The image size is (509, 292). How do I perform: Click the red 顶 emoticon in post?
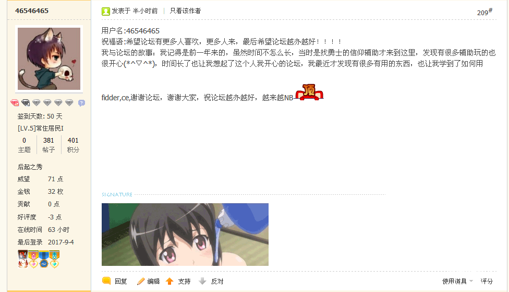[309, 92]
